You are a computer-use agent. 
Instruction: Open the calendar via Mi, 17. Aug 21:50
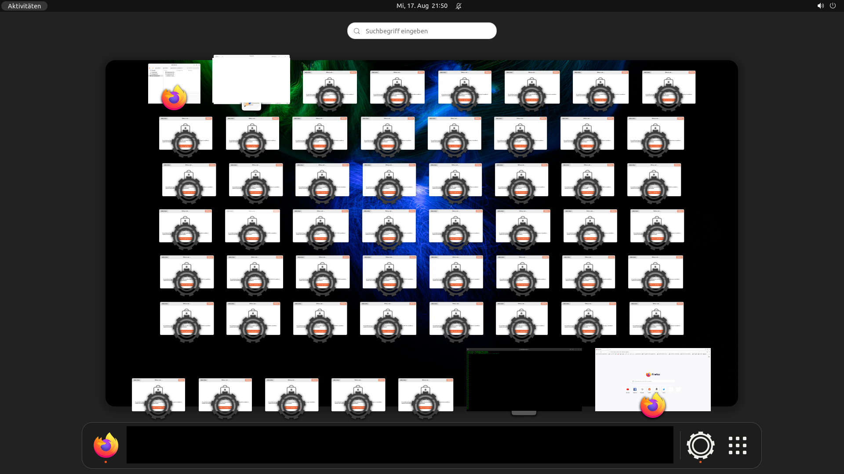tap(422, 6)
